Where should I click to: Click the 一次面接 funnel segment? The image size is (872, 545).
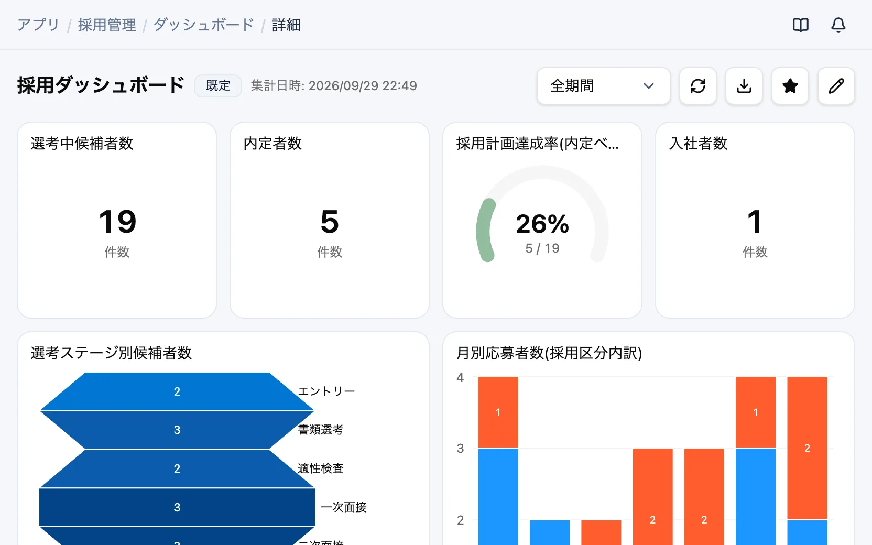click(177, 507)
